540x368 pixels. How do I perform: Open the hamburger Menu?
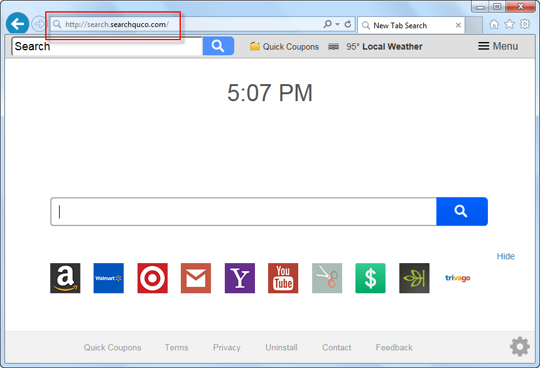498,46
